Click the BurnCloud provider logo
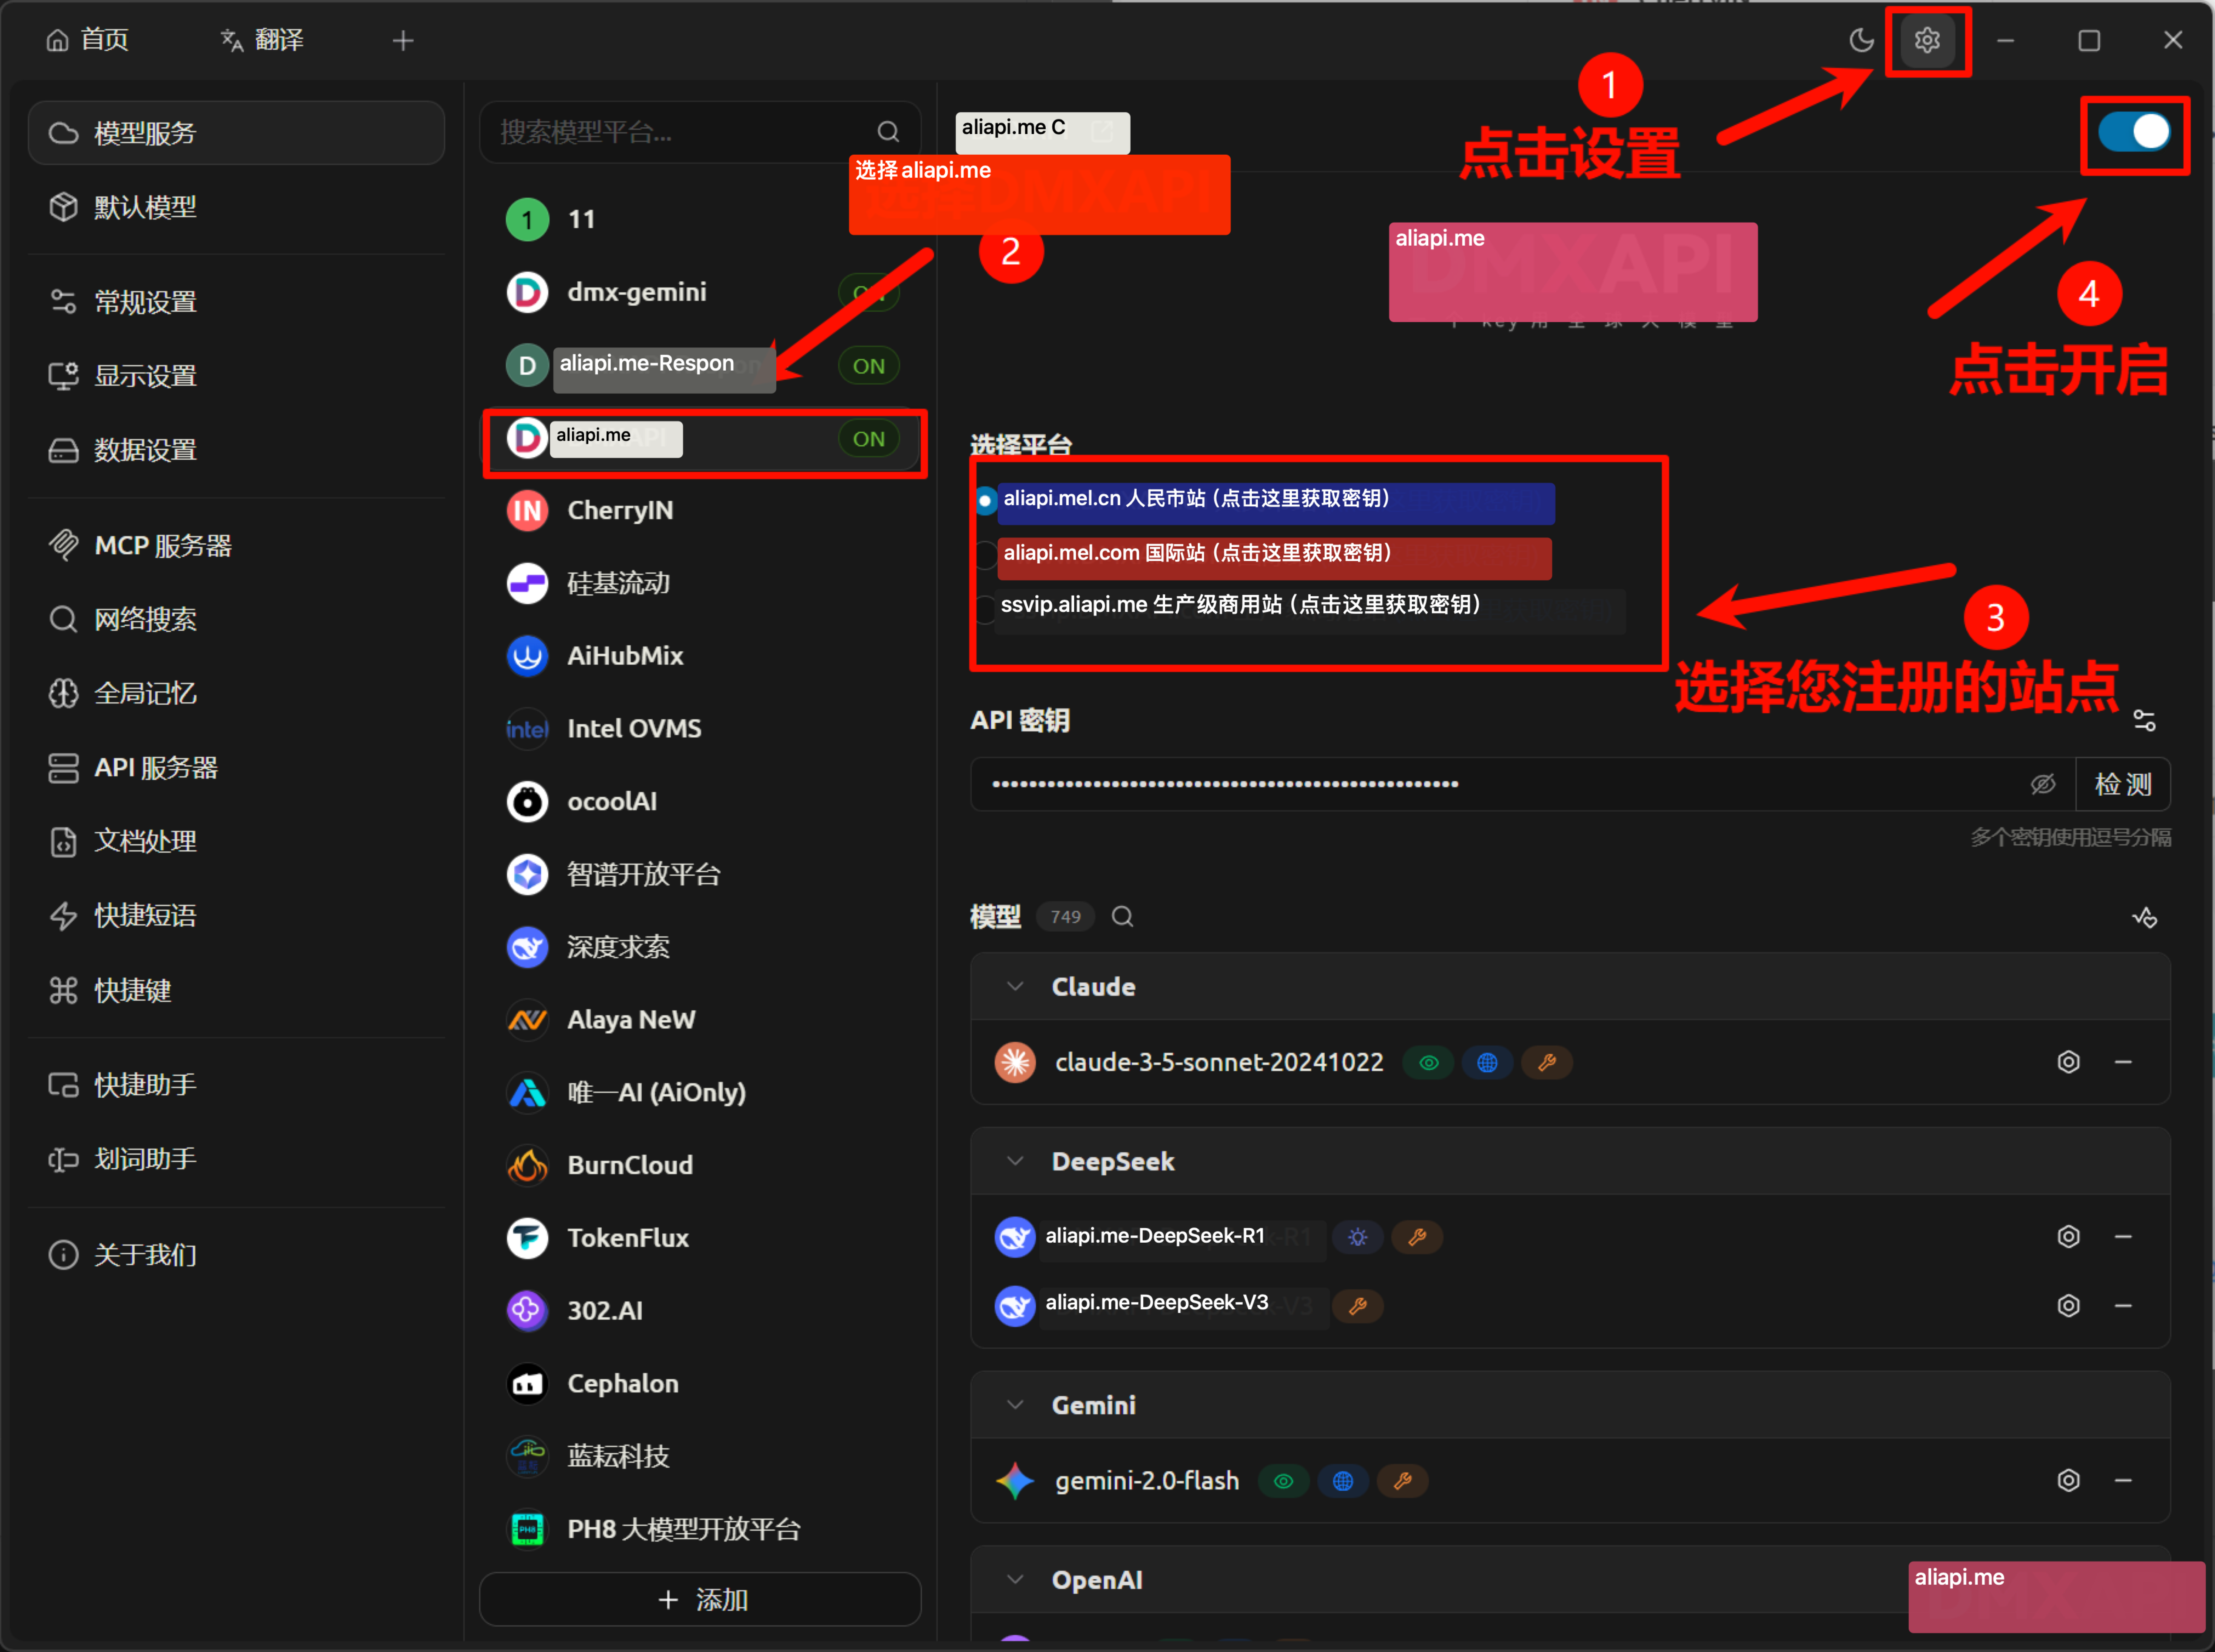This screenshot has width=2215, height=1652. point(527,1166)
